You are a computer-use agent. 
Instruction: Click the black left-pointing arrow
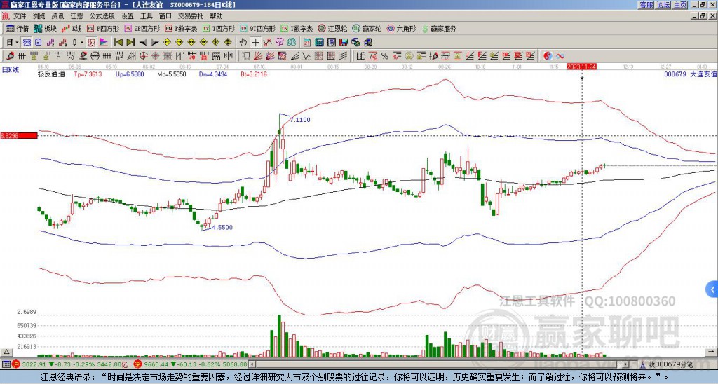coord(143,43)
